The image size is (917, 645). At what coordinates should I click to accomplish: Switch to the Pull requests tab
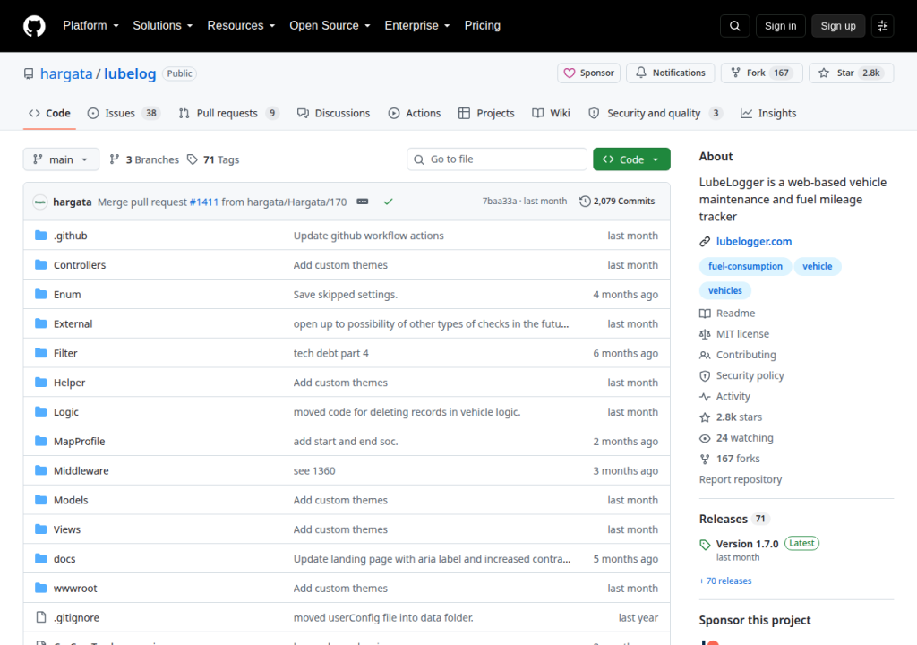(228, 114)
